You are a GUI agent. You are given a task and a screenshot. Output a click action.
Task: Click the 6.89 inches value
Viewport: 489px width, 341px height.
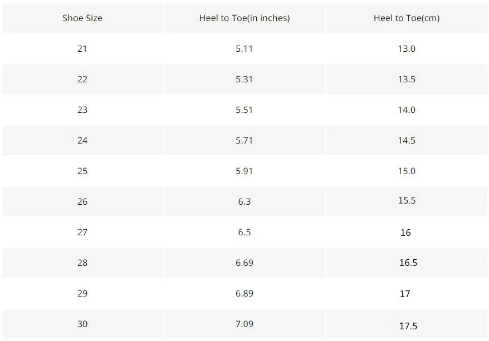tap(245, 293)
